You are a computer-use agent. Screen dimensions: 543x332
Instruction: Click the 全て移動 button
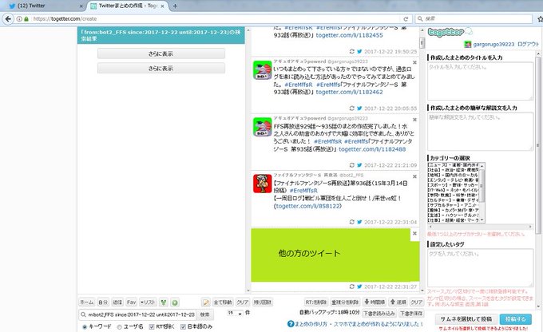pos(223,302)
